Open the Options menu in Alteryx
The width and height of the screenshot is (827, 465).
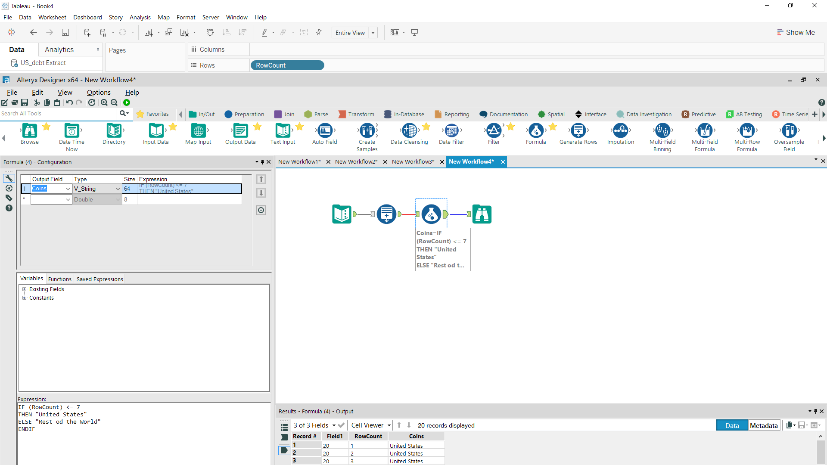99,92
